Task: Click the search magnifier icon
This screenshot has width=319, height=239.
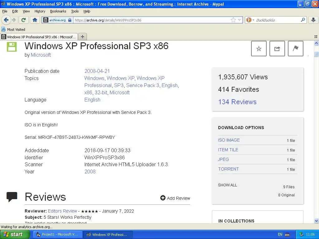Action: click(303, 20)
